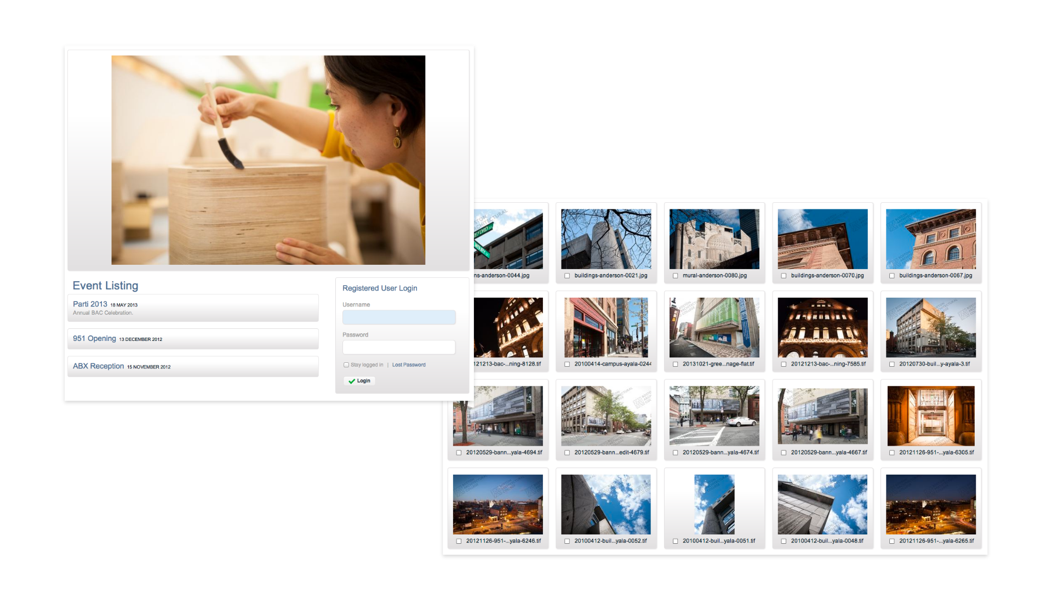The width and height of the screenshot is (1052, 592).
Task: Tick checkbox for 20120730-buil...y-ayala-3.tif
Action: tap(892, 364)
